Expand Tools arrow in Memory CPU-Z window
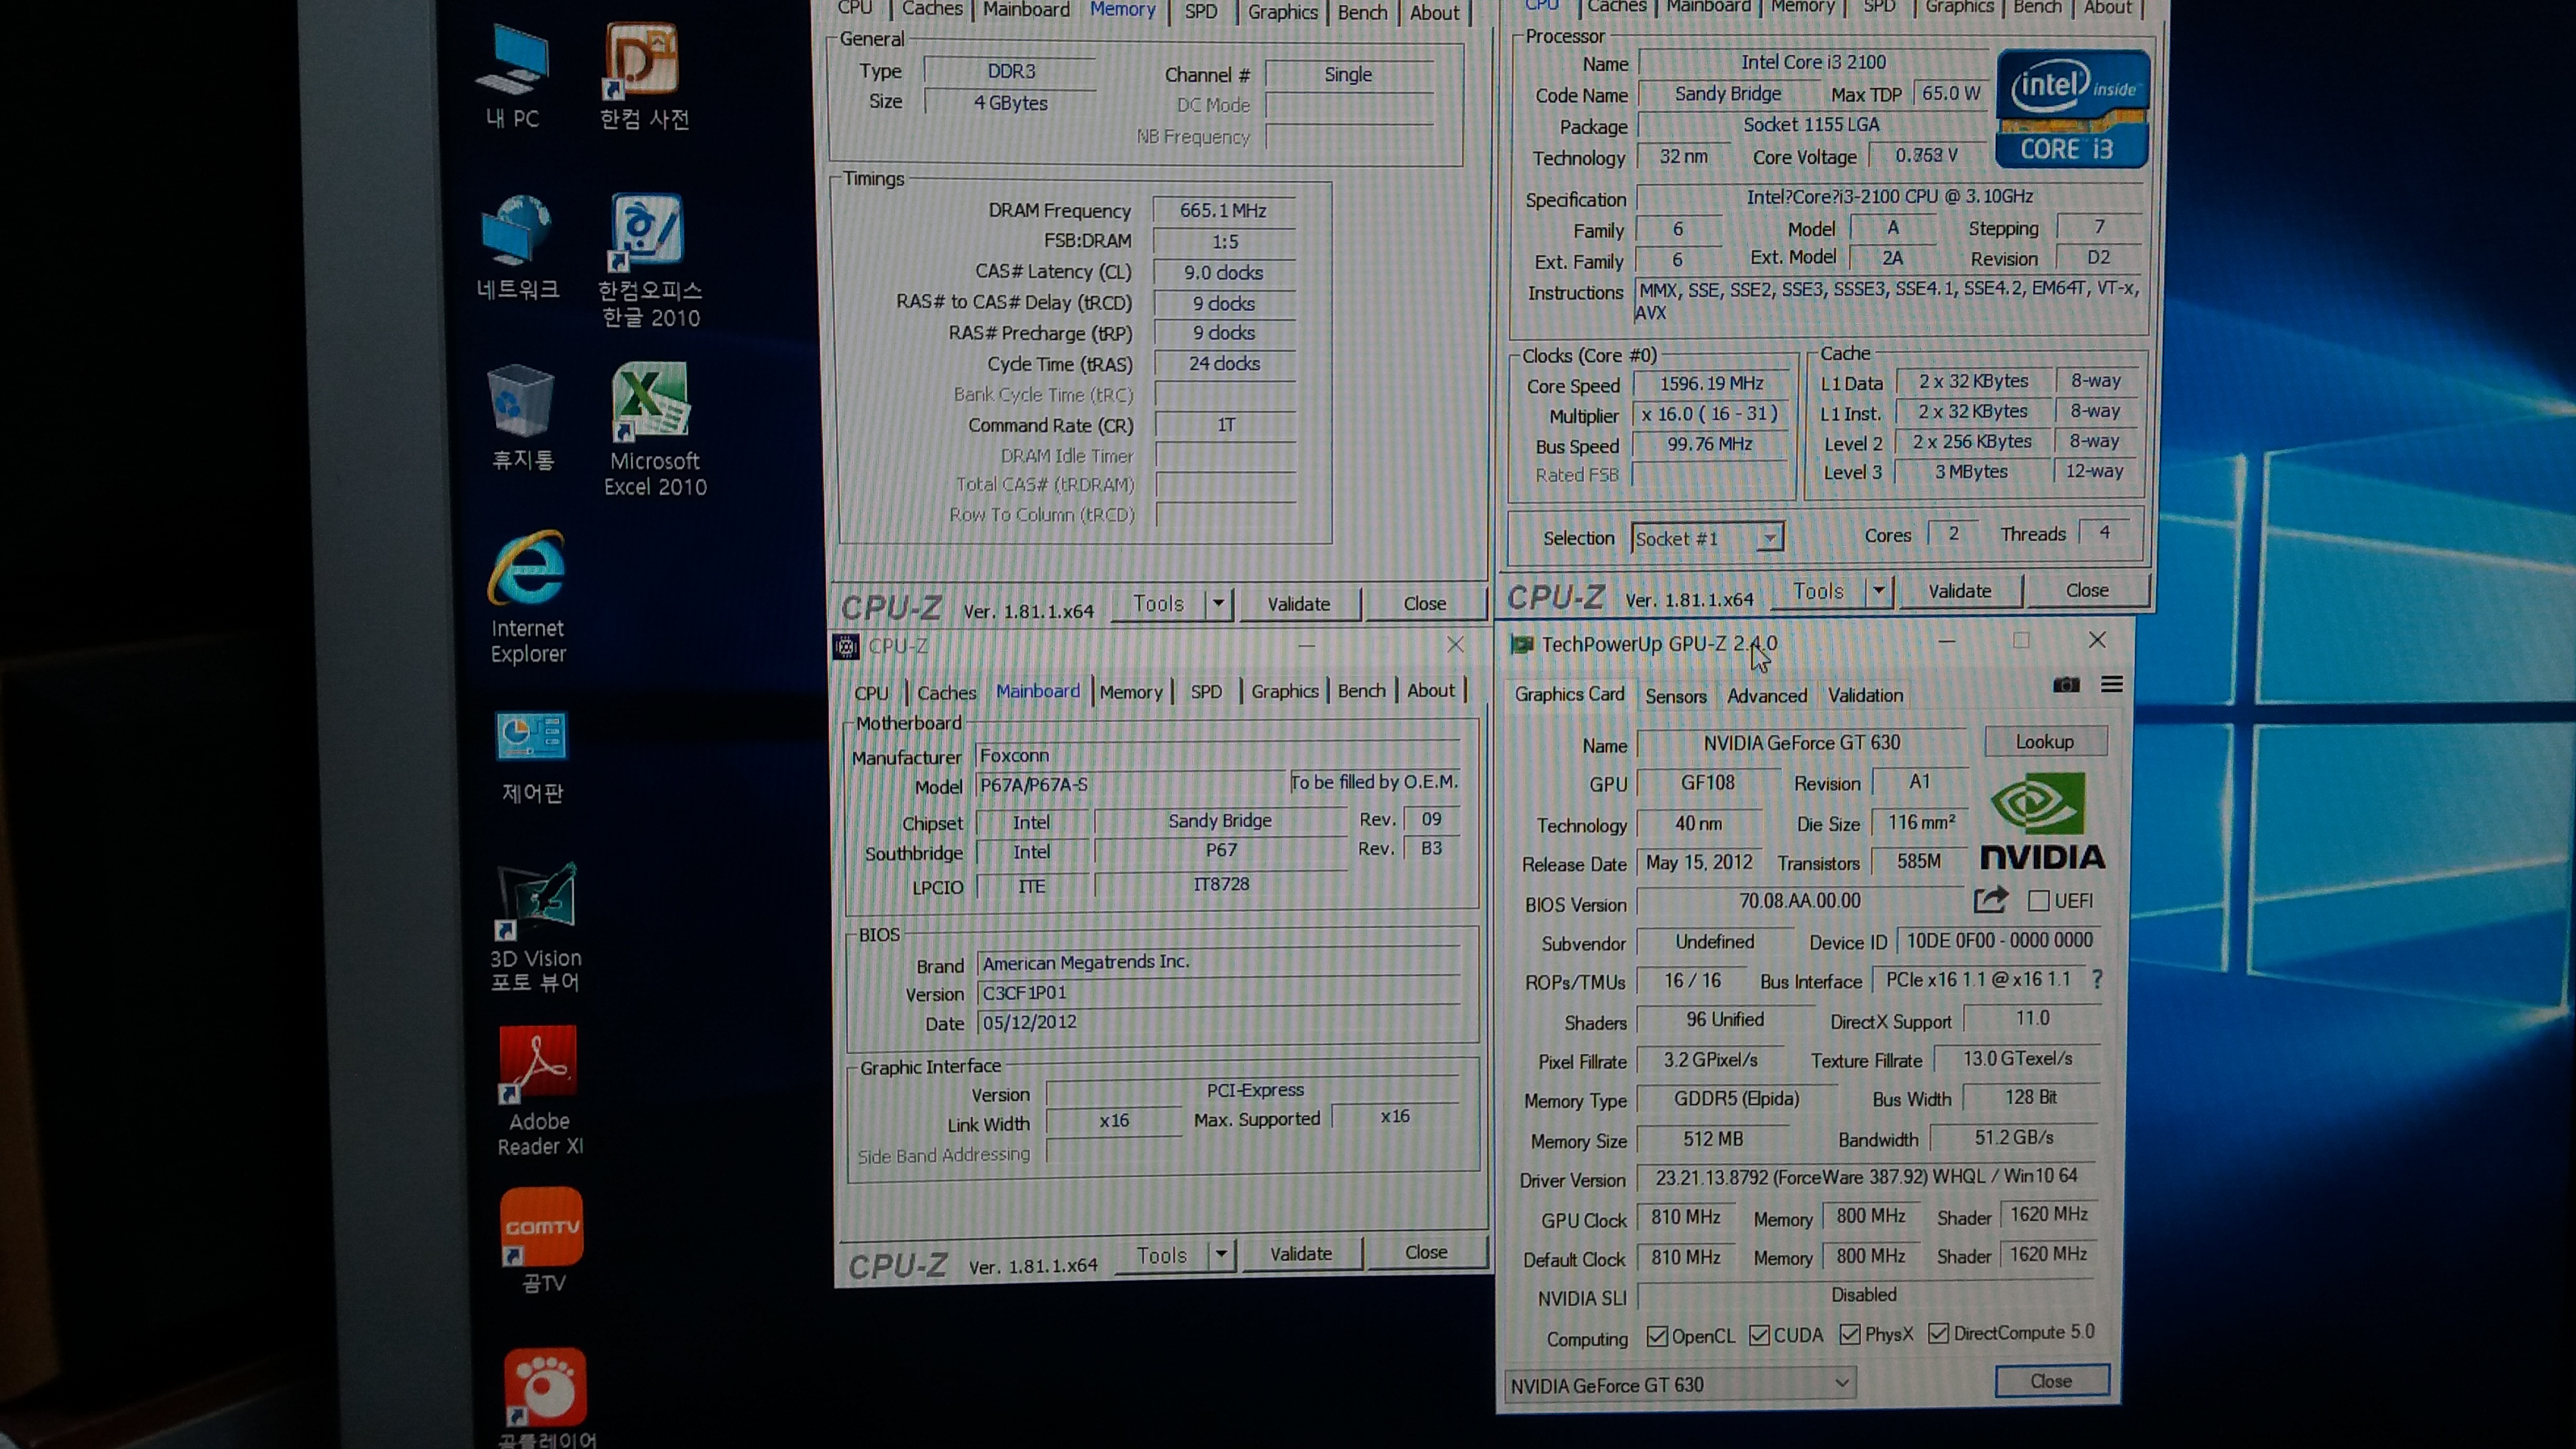The height and width of the screenshot is (1449, 2576). coord(1218,603)
